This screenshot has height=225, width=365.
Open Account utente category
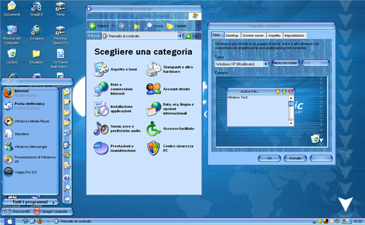point(168,89)
